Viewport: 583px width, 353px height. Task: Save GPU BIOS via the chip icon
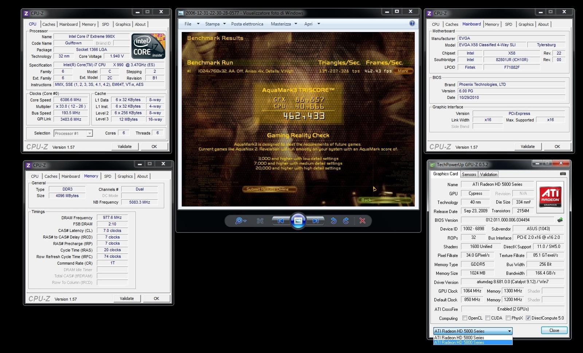(x=560, y=220)
